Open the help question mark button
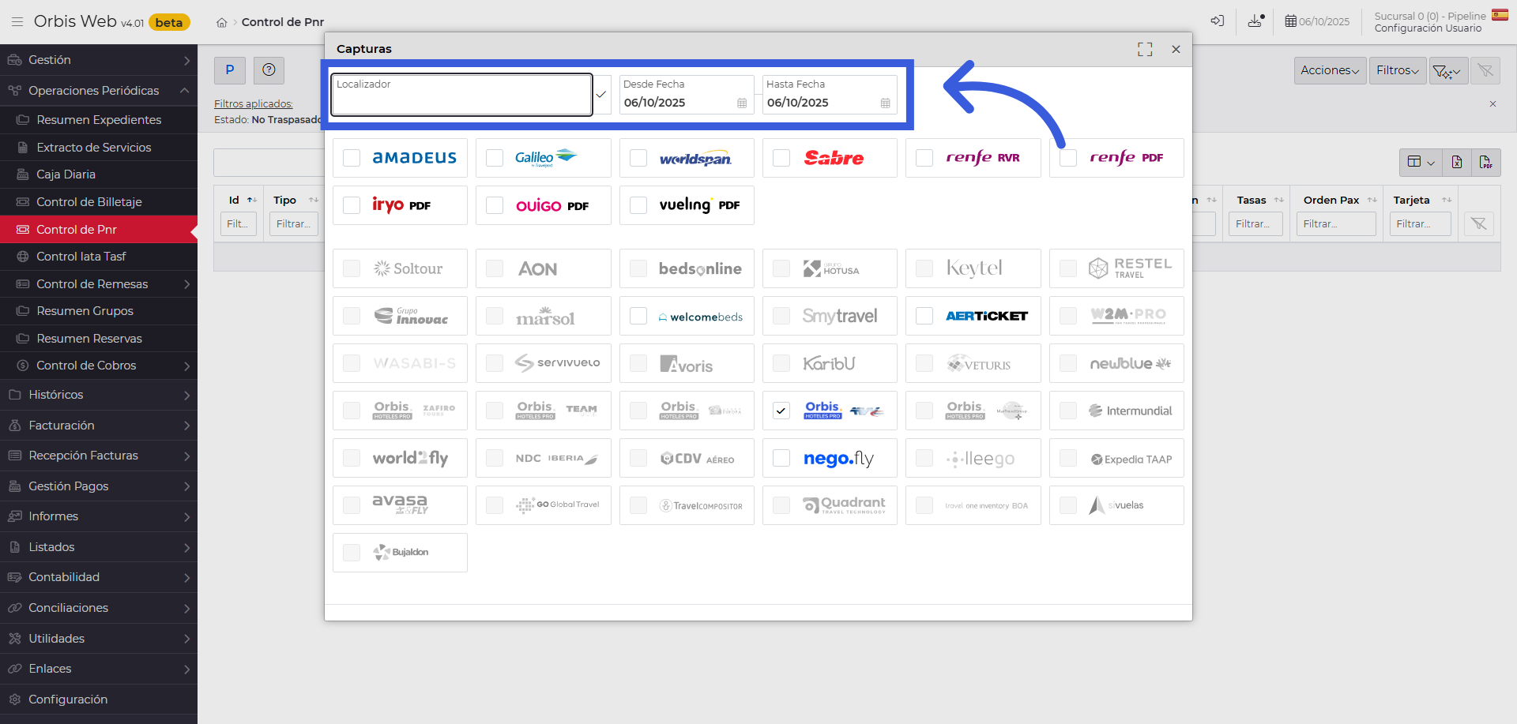 pos(269,69)
